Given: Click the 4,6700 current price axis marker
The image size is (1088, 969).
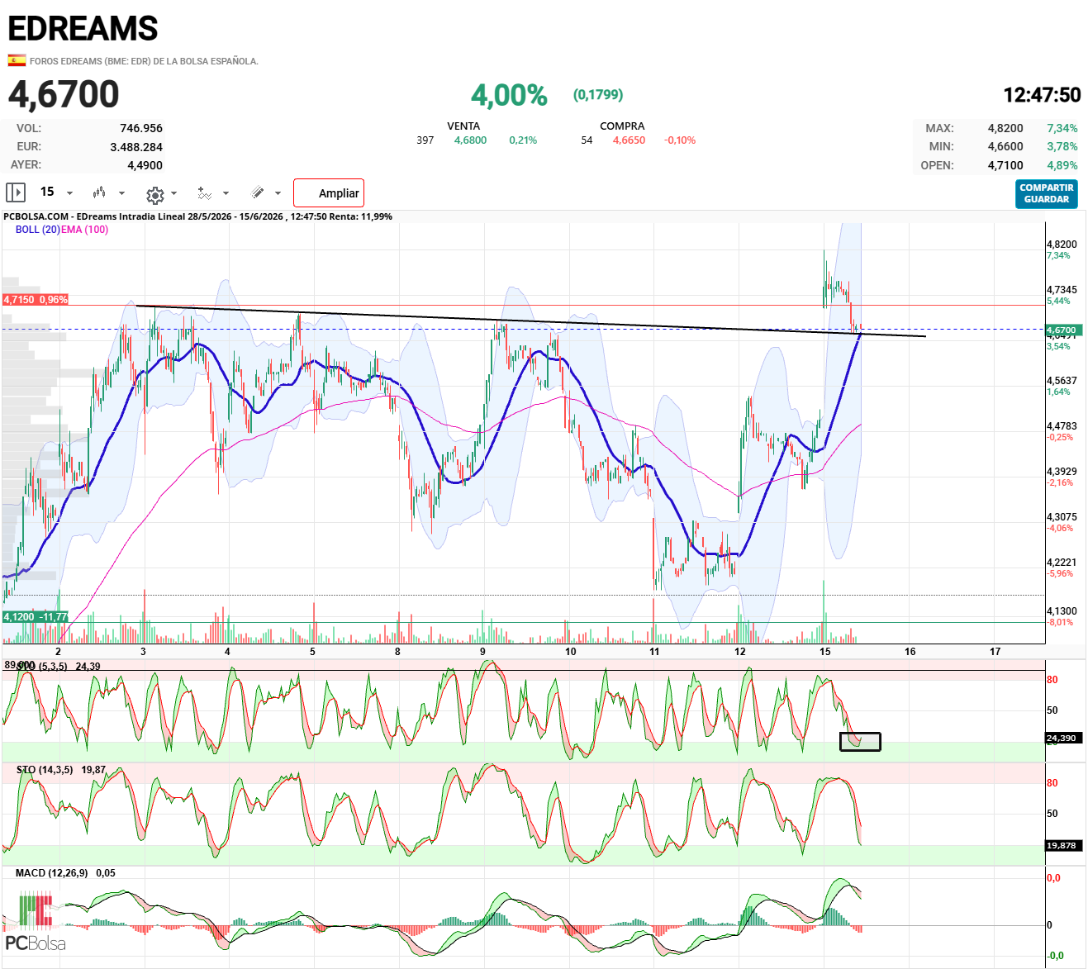Looking at the screenshot, I should tap(1065, 330).
